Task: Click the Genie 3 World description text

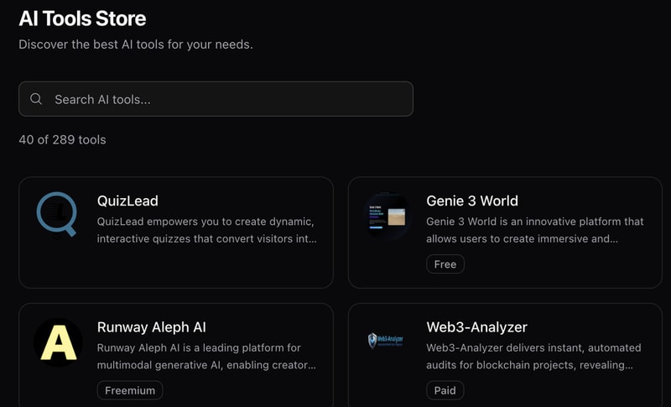Action: (x=534, y=230)
